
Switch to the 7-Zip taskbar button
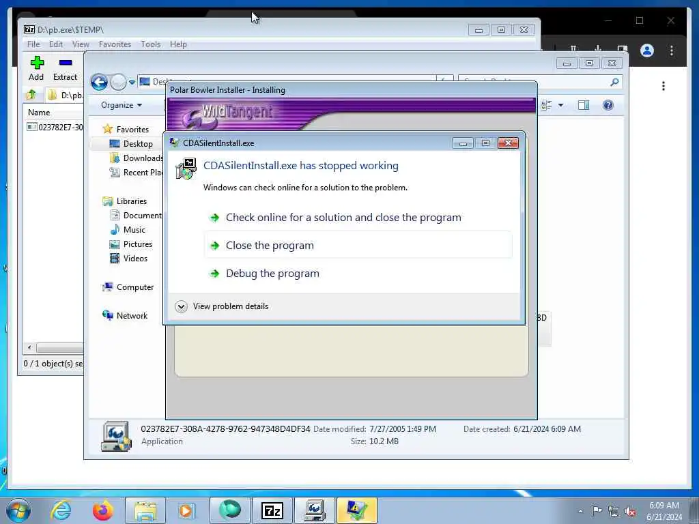click(x=272, y=510)
